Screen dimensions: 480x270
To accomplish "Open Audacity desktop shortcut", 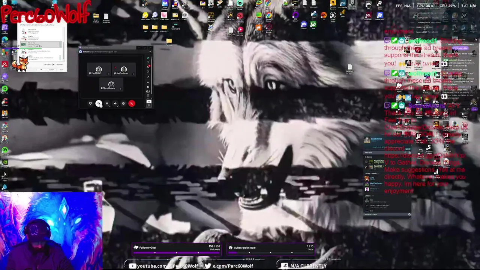I will pos(175,4).
